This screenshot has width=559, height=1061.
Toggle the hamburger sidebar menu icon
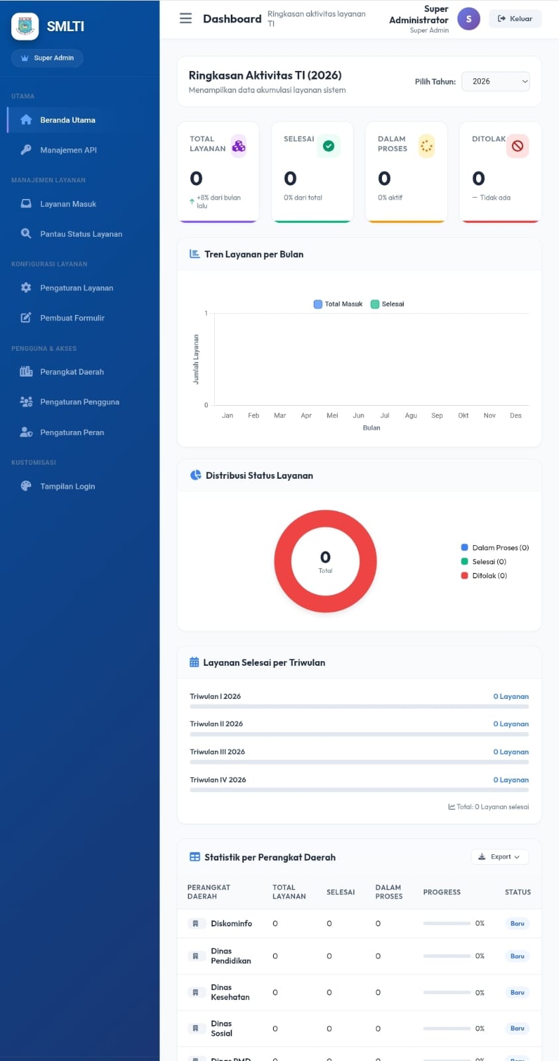[x=186, y=19]
